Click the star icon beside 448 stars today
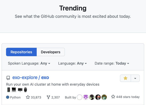This screenshot has width=146, height=105. click(113, 97)
